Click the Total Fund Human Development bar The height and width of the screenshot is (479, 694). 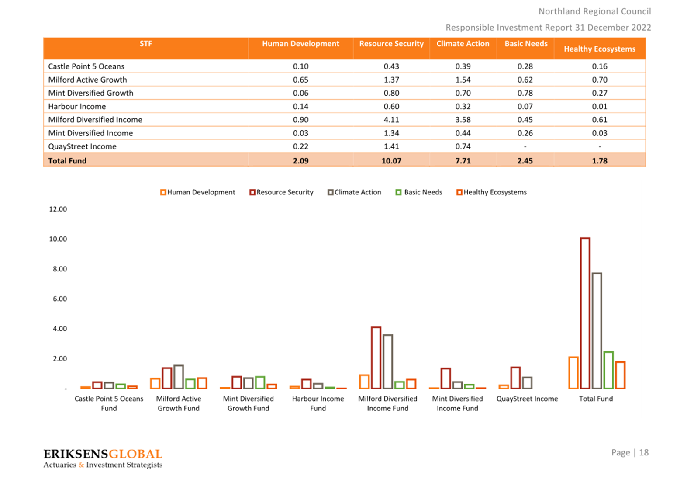573,373
